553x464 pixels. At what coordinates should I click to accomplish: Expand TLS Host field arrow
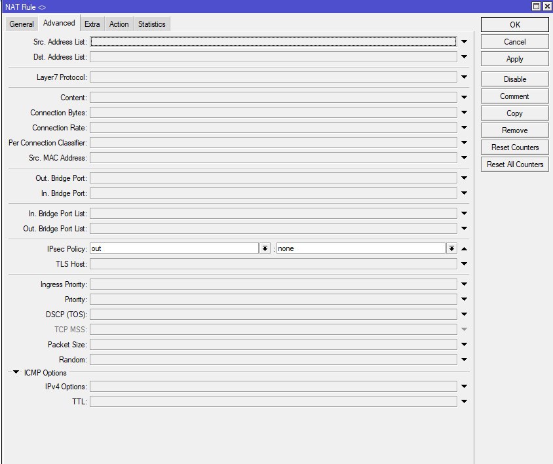tap(464, 263)
